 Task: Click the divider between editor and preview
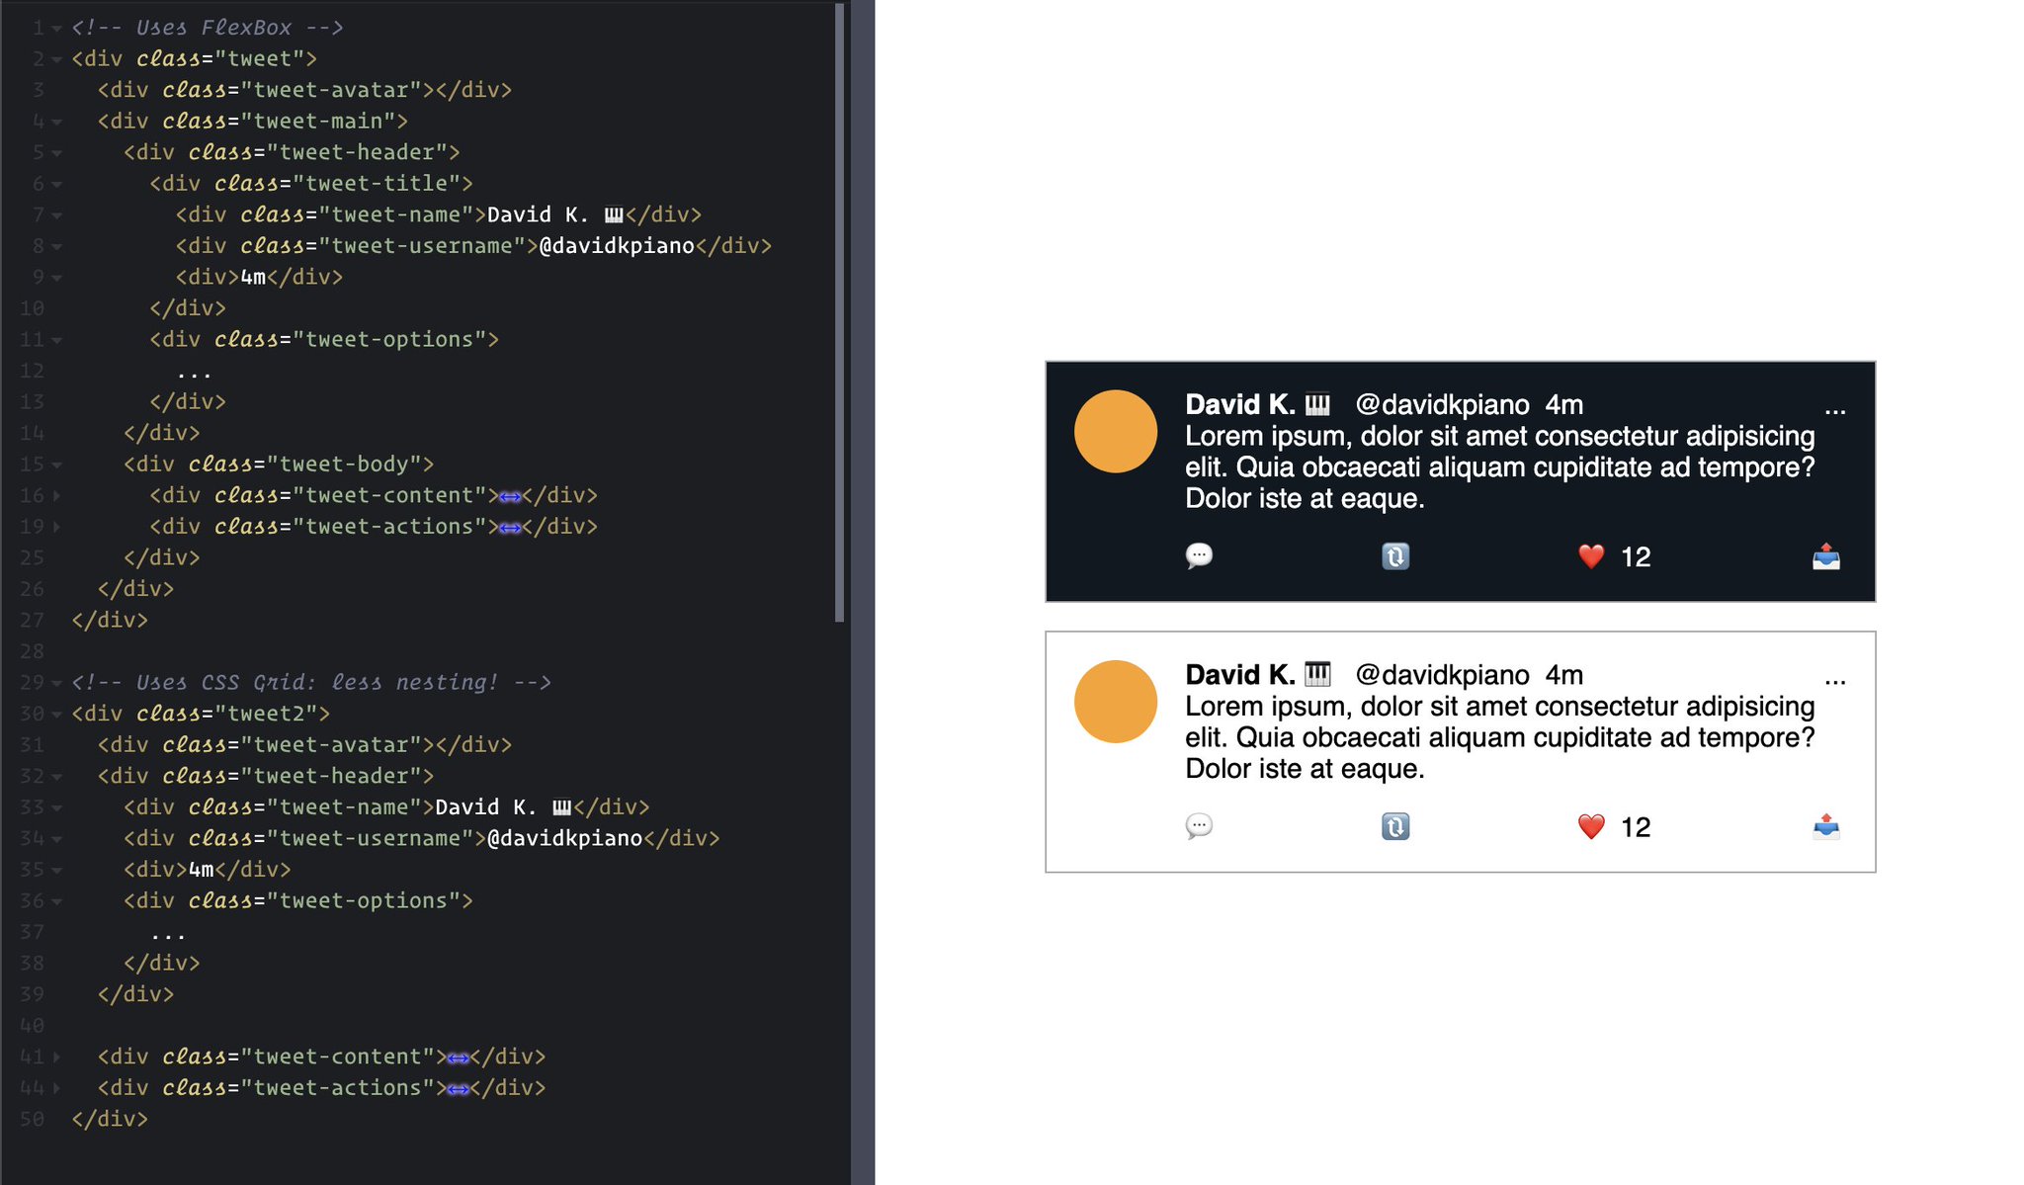pyautogui.click(x=863, y=593)
